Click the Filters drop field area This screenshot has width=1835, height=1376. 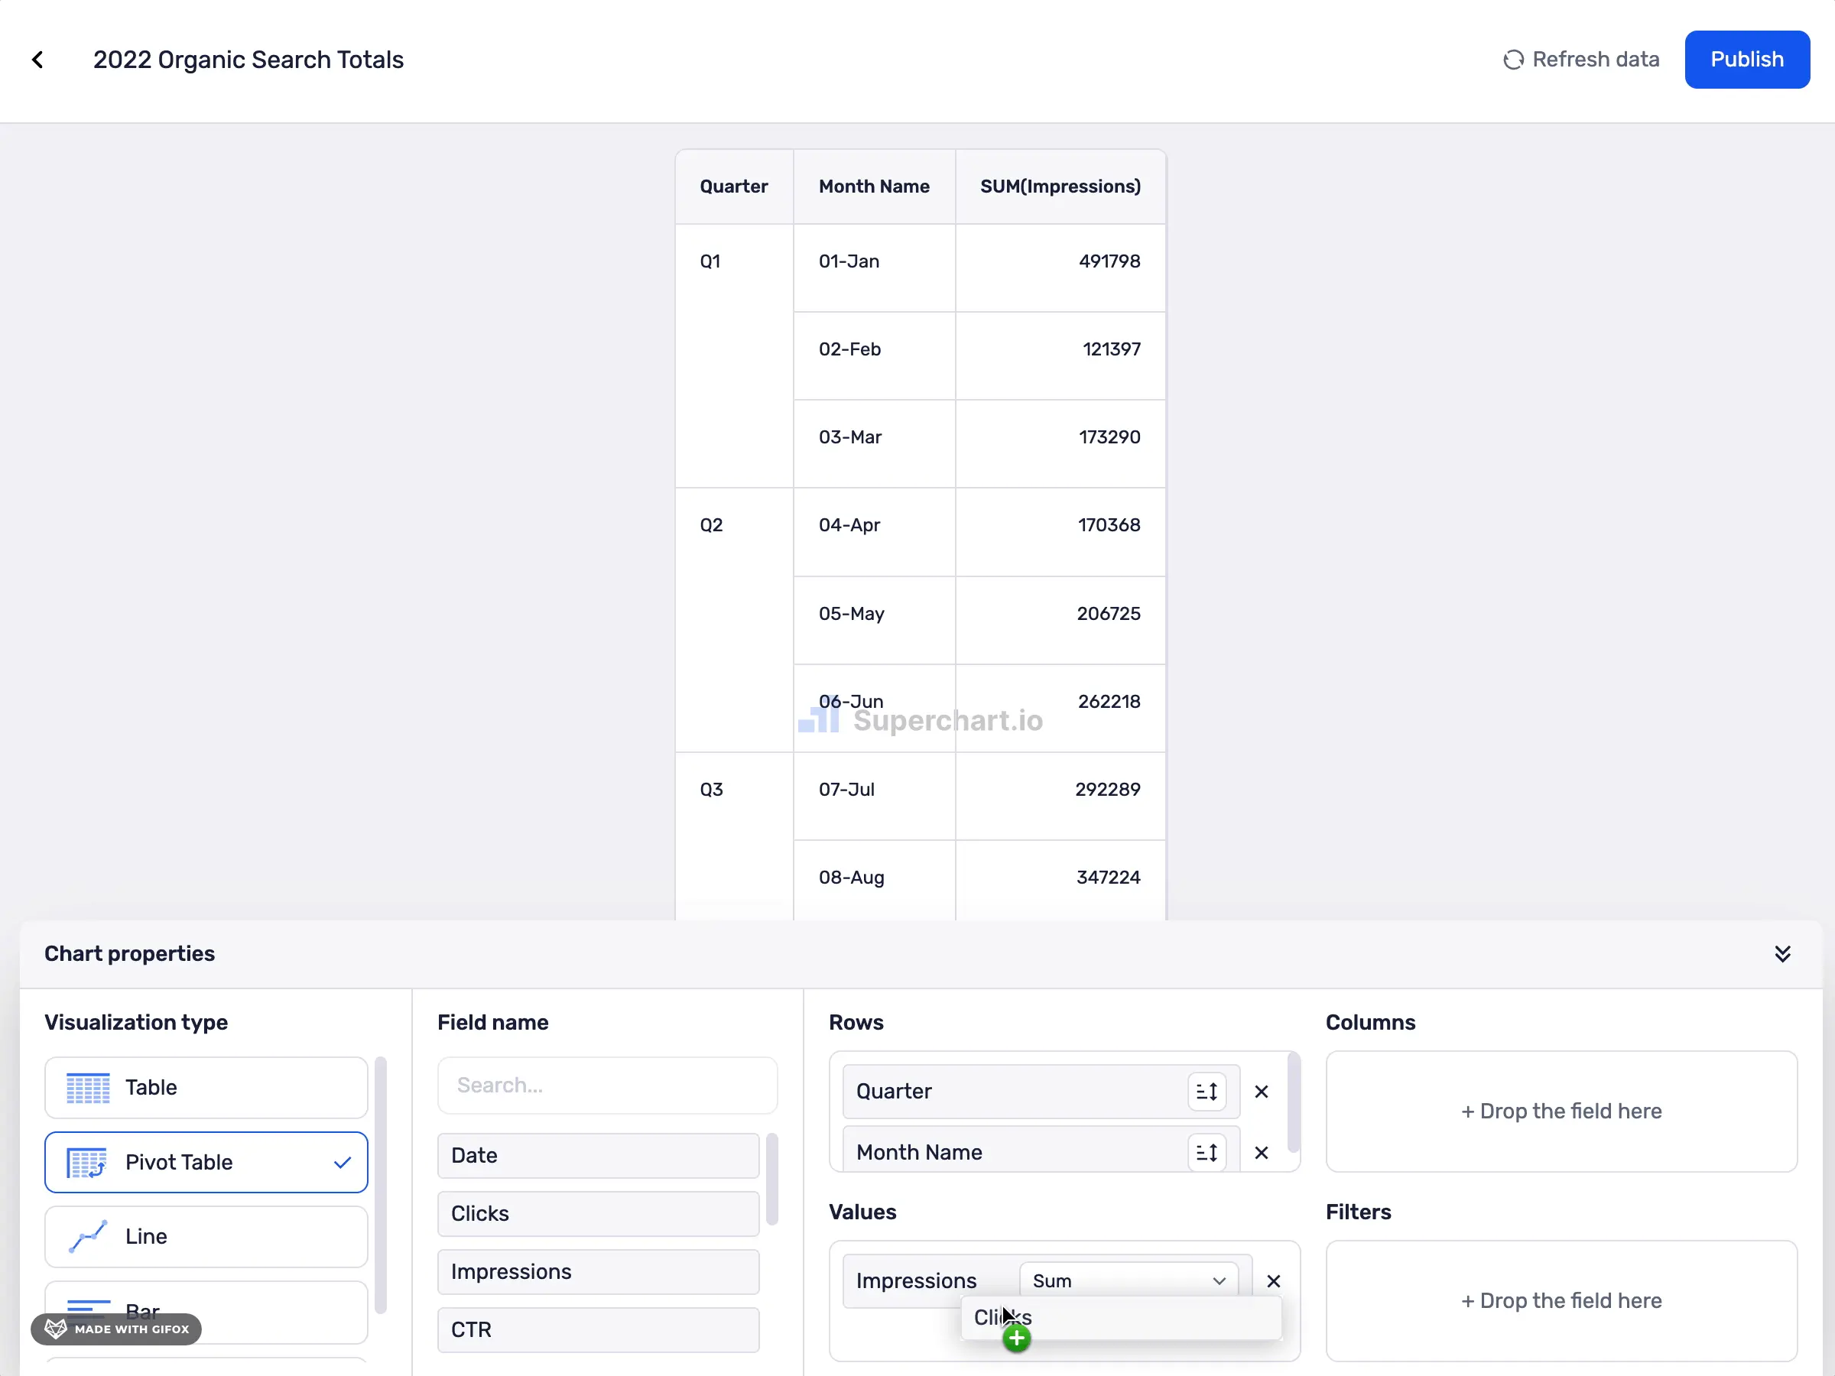tap(1561, 1300)
